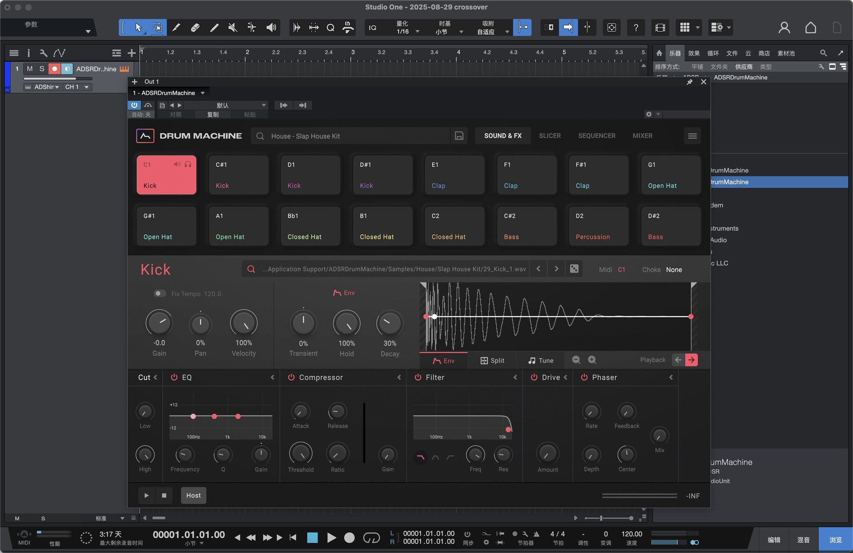The image size is (853, 553).
Task: Collapse the Compressor section arrow
Action: (399, 377)
